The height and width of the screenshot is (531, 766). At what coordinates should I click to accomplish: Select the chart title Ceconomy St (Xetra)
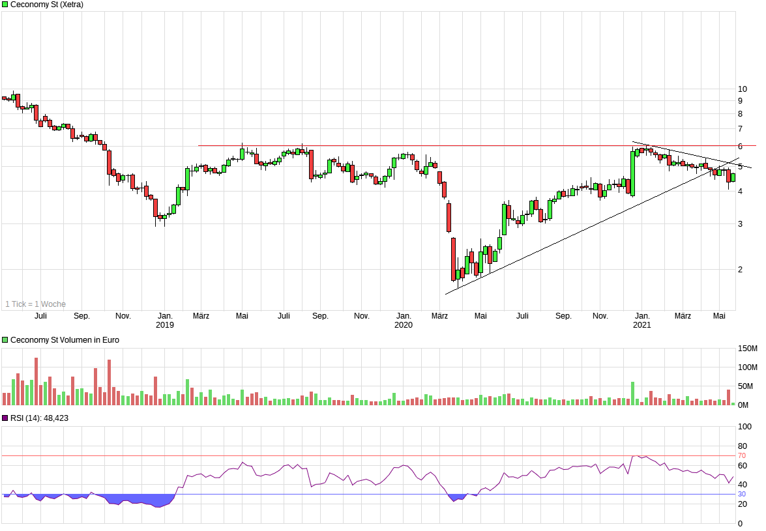(47, 5)
